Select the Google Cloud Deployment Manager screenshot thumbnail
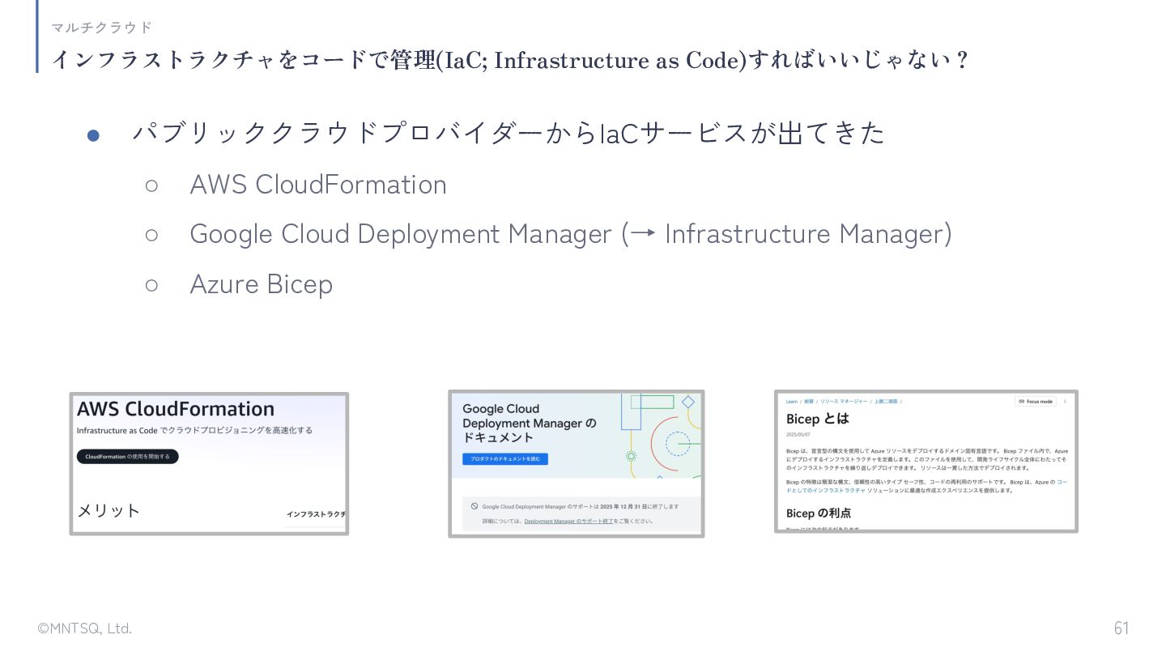Image resolution: width=1166 pixels, height=656 pixels. click(x=577, y=463)
